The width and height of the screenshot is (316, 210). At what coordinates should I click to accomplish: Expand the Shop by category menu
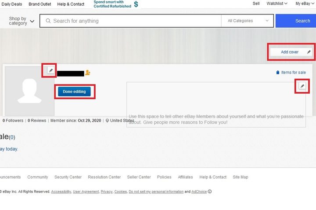pyautogui.click(x=22, y=21)
